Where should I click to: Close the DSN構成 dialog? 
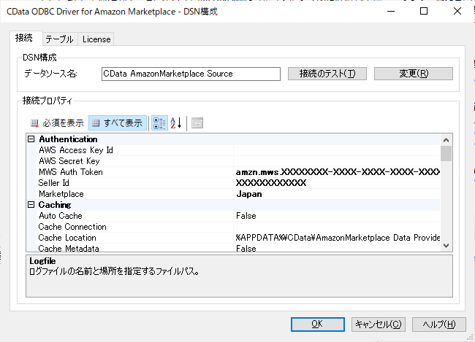click(x=457, y=11)
